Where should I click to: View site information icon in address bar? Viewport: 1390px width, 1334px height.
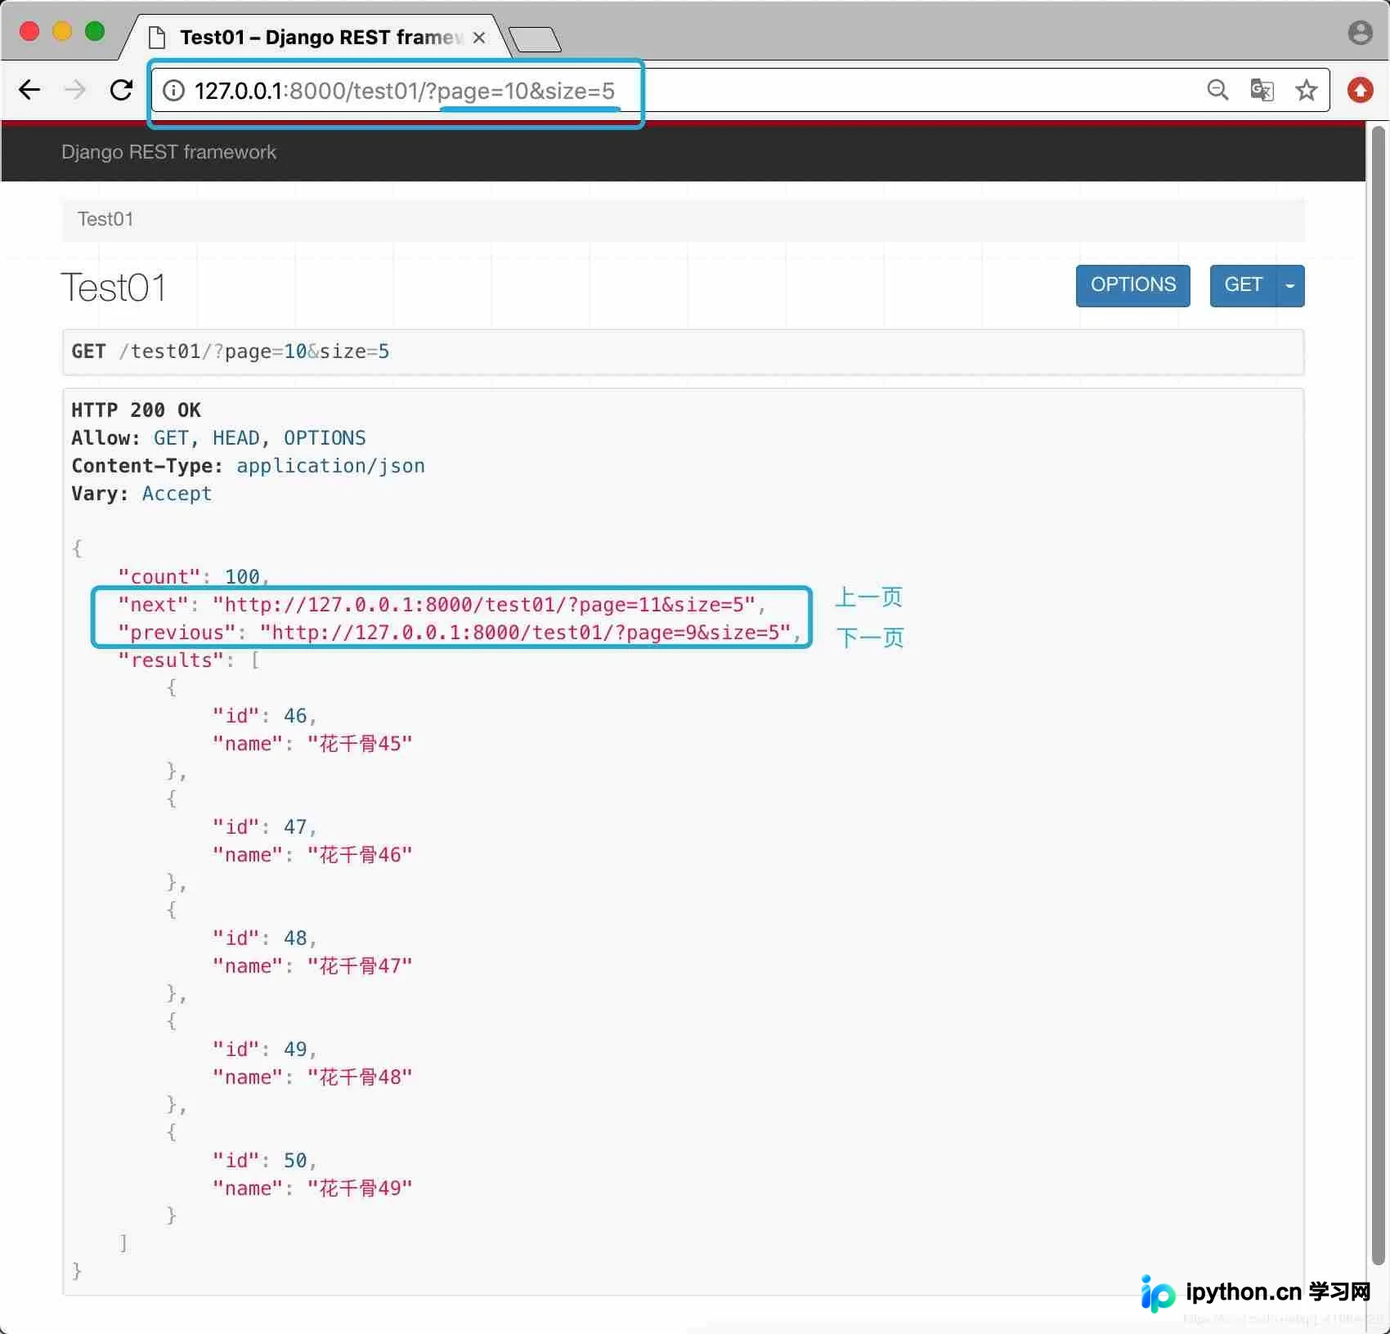tap(173, 90)
